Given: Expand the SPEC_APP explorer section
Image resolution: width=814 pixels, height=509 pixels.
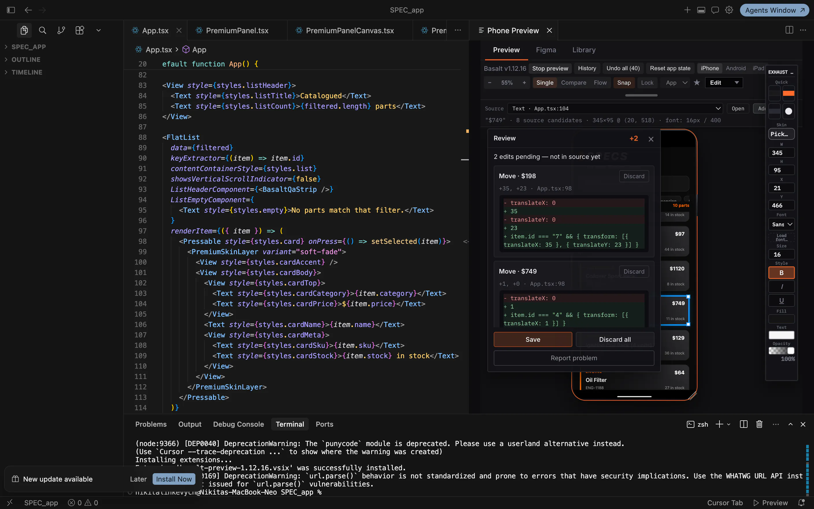Looking at the screenshot, I should point(28,47).
